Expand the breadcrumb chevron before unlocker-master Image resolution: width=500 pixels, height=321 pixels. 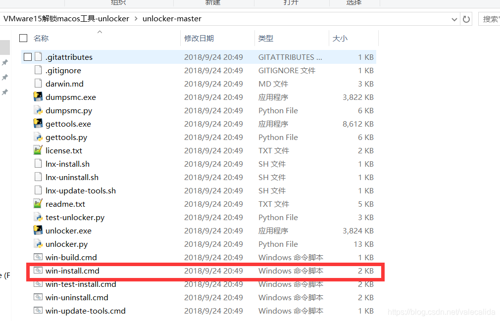(x=136, y=19)
